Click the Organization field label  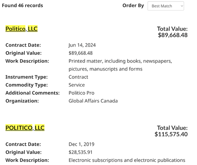(22, 101)
